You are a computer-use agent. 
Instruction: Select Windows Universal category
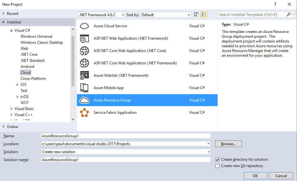tap(36, 36)
